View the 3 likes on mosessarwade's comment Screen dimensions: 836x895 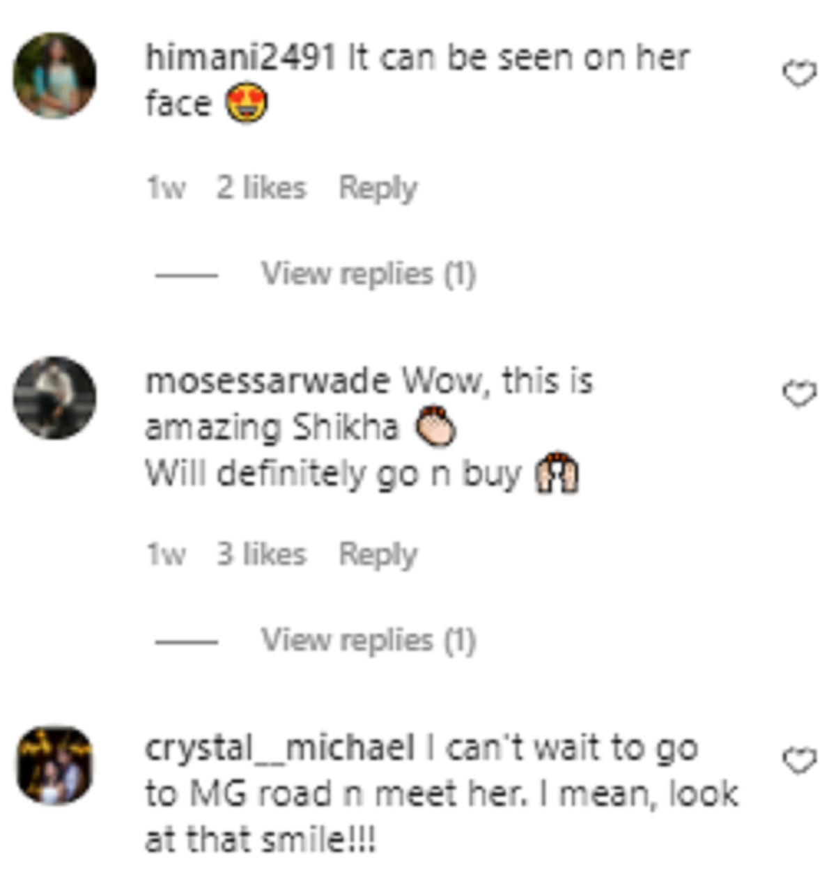tap(261, 555)
